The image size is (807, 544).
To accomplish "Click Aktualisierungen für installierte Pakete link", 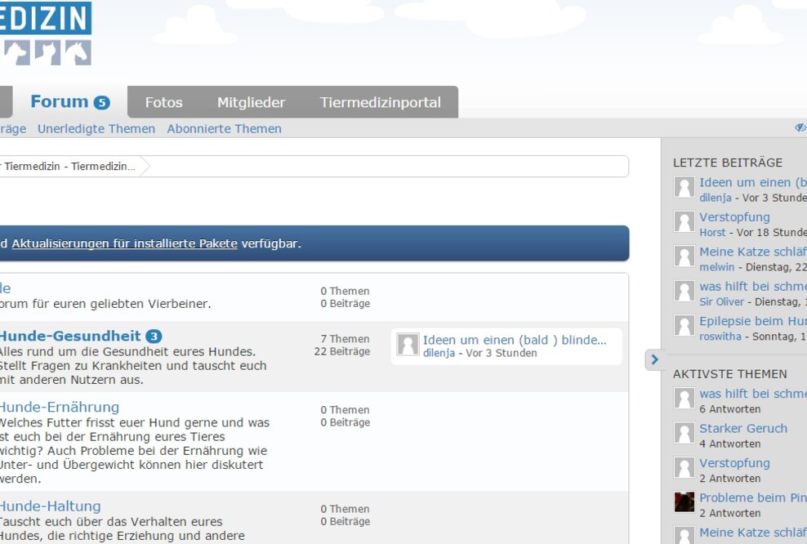I will pos(124,243).
